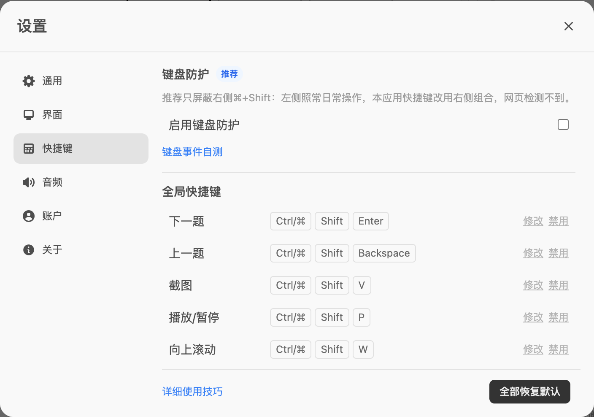
Task: Click the speaker icon beside 音频
Action: click(x=29, y=182)
